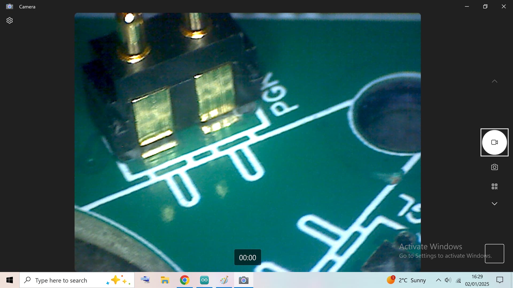
Task: Open the Wi-Fi network flyout
Action: point(458,280)
